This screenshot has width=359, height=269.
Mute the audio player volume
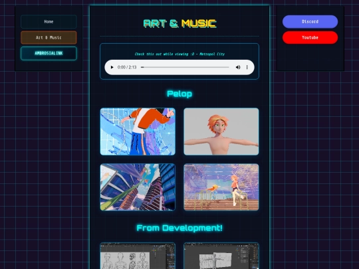tap(238, 67)
